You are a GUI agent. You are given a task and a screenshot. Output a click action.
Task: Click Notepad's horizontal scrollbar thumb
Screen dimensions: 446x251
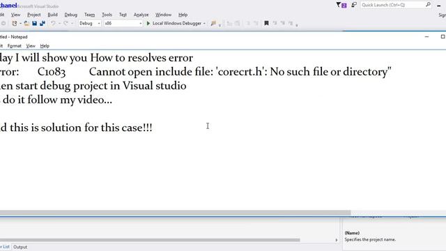175,213
